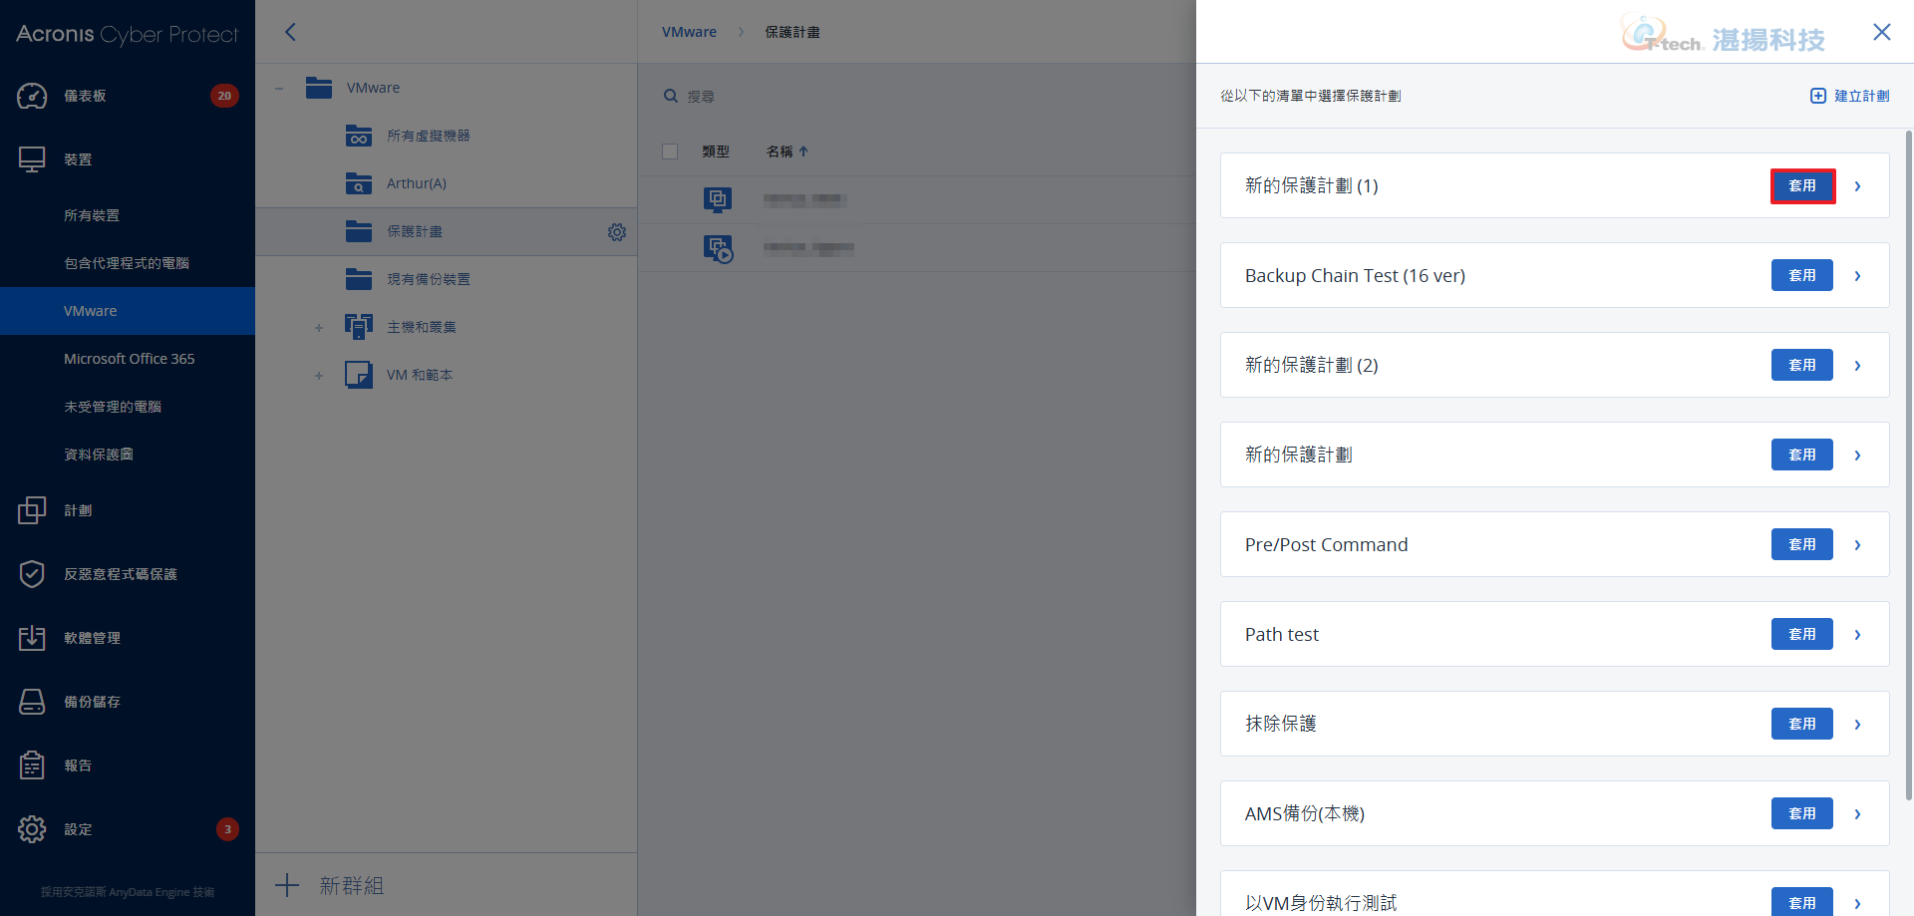Expand the 主機和叢集 tree node
1914x916 pixels.
click(319, 328)
